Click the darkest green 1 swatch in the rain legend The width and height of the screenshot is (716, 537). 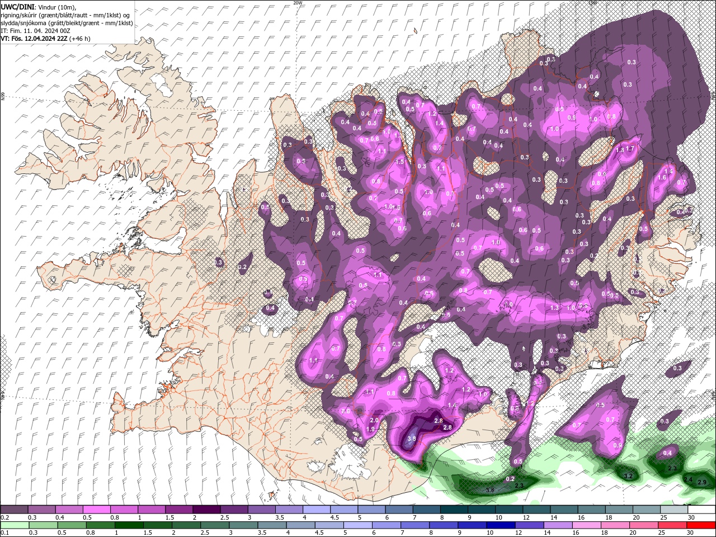(129, 525)
